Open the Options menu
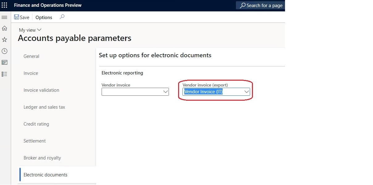The height and width of the screenshot is (185, 373). [43, 17]
